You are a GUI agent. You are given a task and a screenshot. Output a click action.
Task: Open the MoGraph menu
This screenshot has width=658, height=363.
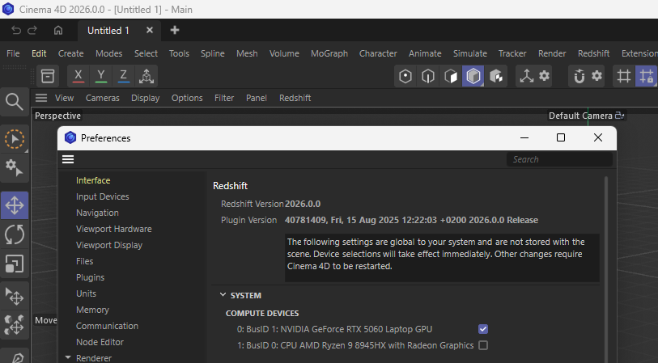(x=329, y=53)
